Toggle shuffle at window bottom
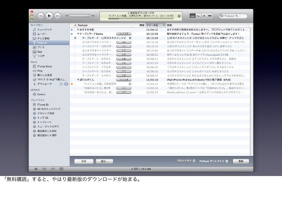 44,169
